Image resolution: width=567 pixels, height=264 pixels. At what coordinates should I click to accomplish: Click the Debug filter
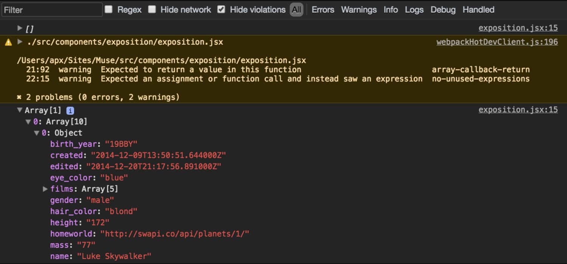click(443, 9)
